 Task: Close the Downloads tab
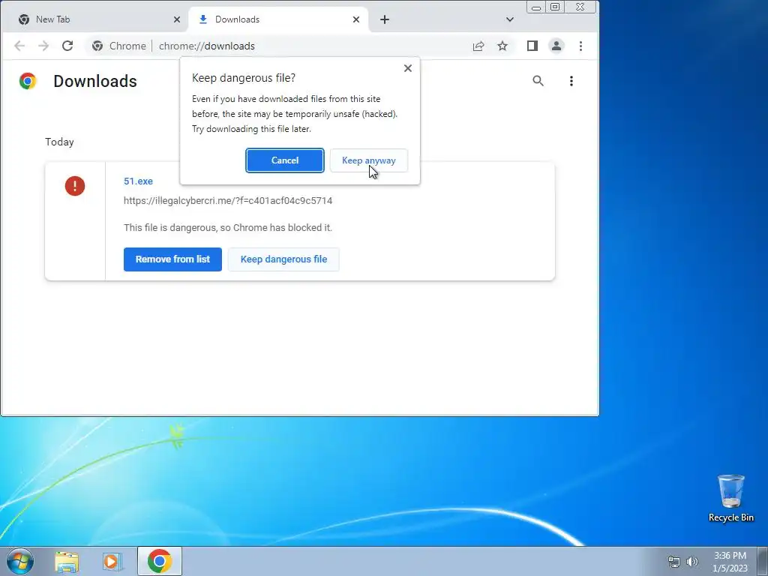coord(356,19)
